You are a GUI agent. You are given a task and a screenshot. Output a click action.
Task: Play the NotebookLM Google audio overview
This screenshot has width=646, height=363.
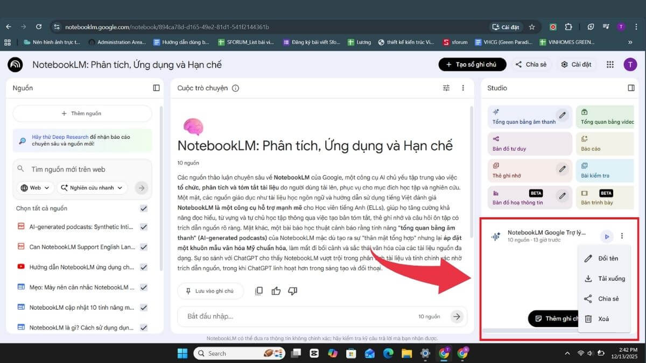pyautogui.click(x=607, y=236)
